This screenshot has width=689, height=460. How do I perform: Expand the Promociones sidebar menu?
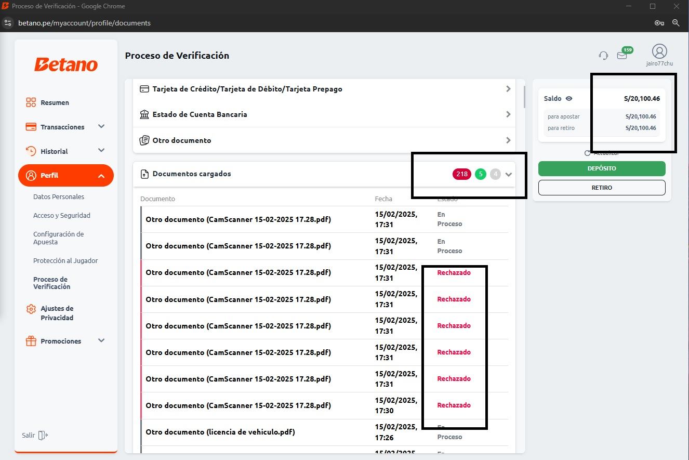[x=101, y=341]
